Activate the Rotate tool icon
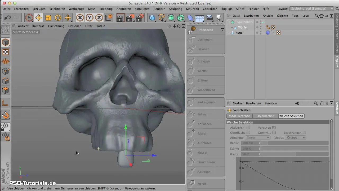Screen dimensions: 339x191 pos(58,18)
